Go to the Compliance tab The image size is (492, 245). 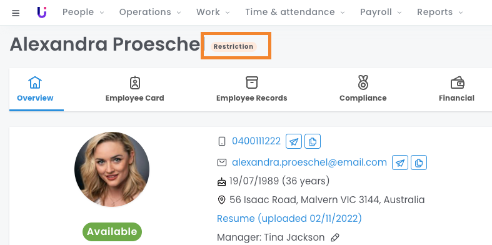tap(363, 89)
